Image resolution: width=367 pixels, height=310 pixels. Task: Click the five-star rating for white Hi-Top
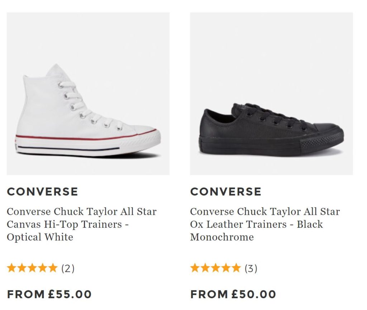[x=32, y=268]
